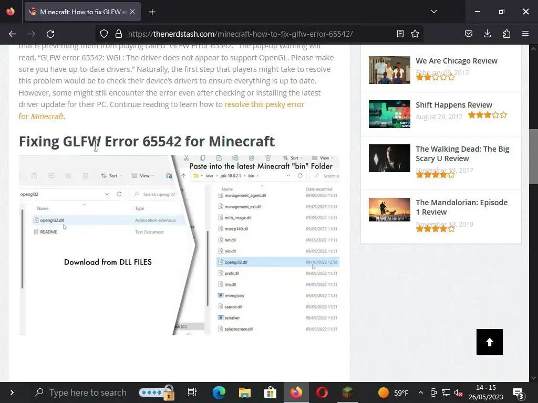The image size is (538, 403).
Task: Switch to Firefox taskbar icon
Action: coord(296,393)
